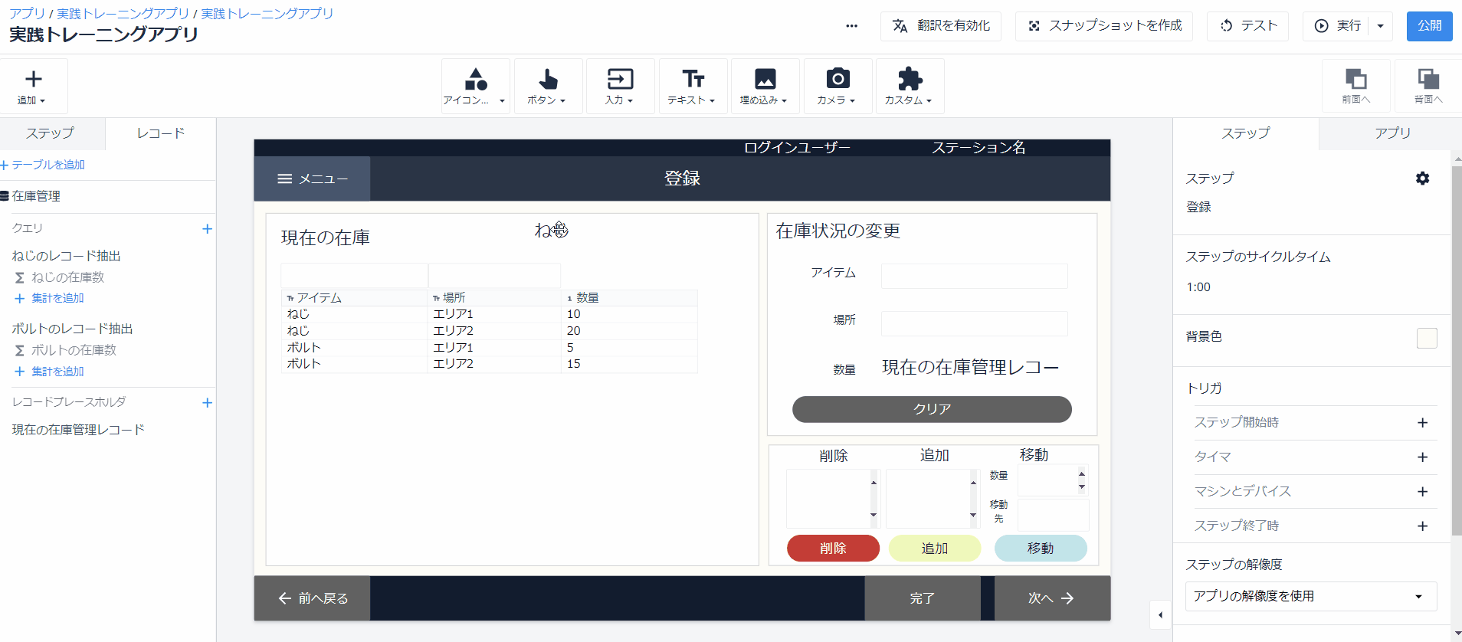Click the ボルトの在庫数 aggregation item
This screenshot has width=1462, height=642.
coord(74,350)
